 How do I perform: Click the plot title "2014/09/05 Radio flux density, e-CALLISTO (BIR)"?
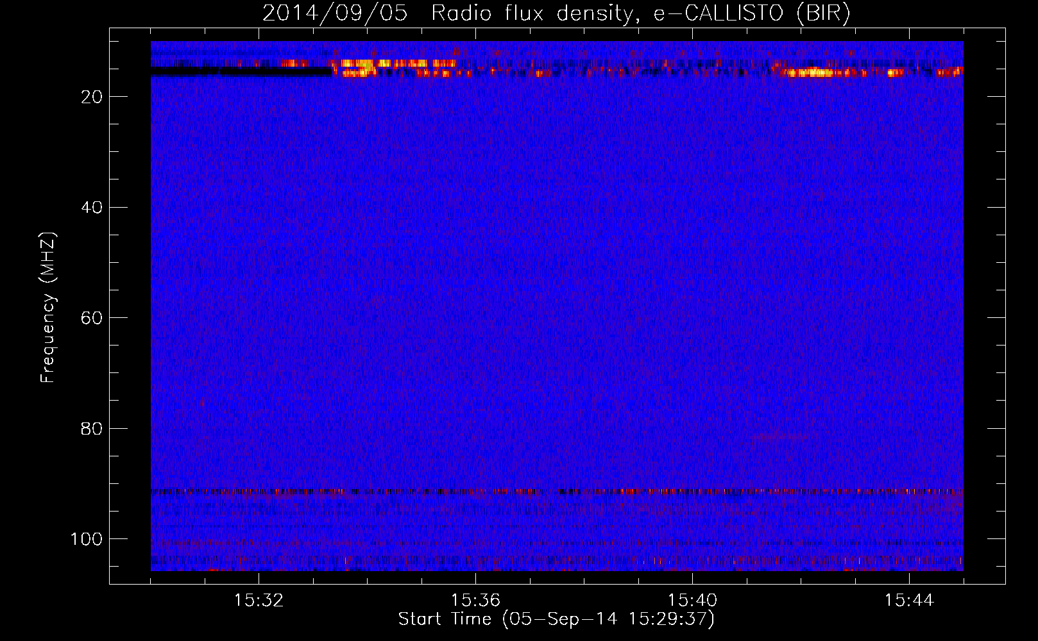(x=556, y=13)
